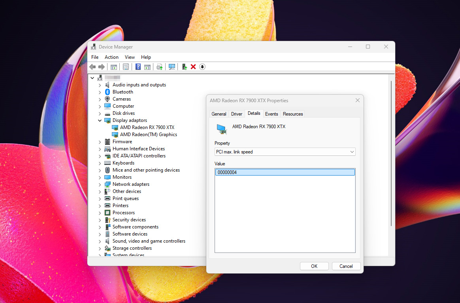
Task: Click the Software components puzzle icon
Action: point(107,227)
